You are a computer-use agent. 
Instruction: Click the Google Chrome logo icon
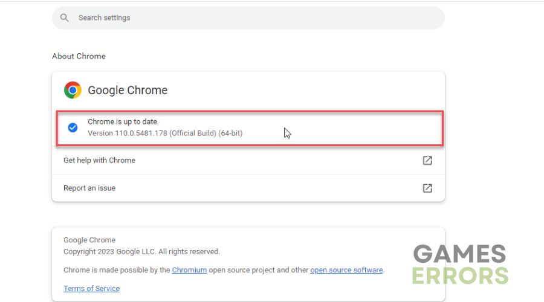(73, 90)
